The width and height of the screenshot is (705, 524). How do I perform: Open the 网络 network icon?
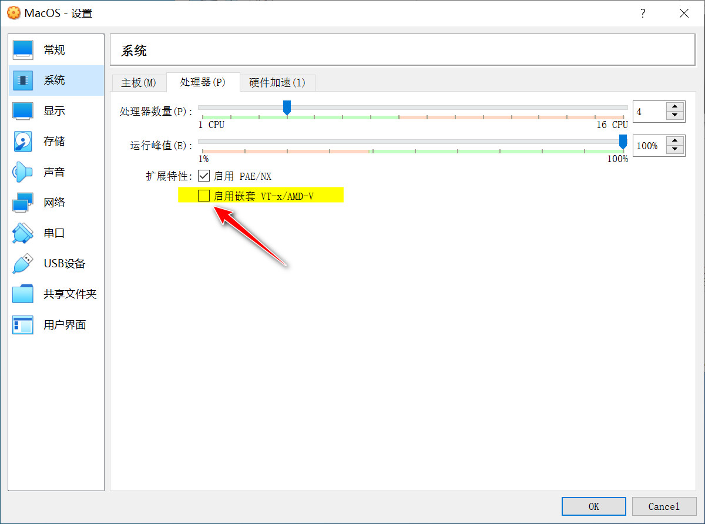click(23, 203)
